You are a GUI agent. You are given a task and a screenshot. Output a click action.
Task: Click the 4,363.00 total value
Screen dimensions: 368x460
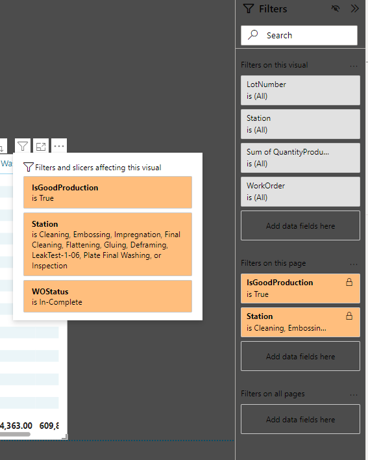16,426
